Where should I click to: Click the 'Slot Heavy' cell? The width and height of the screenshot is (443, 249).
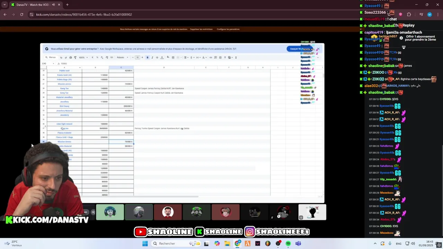(x=64, y=106)
